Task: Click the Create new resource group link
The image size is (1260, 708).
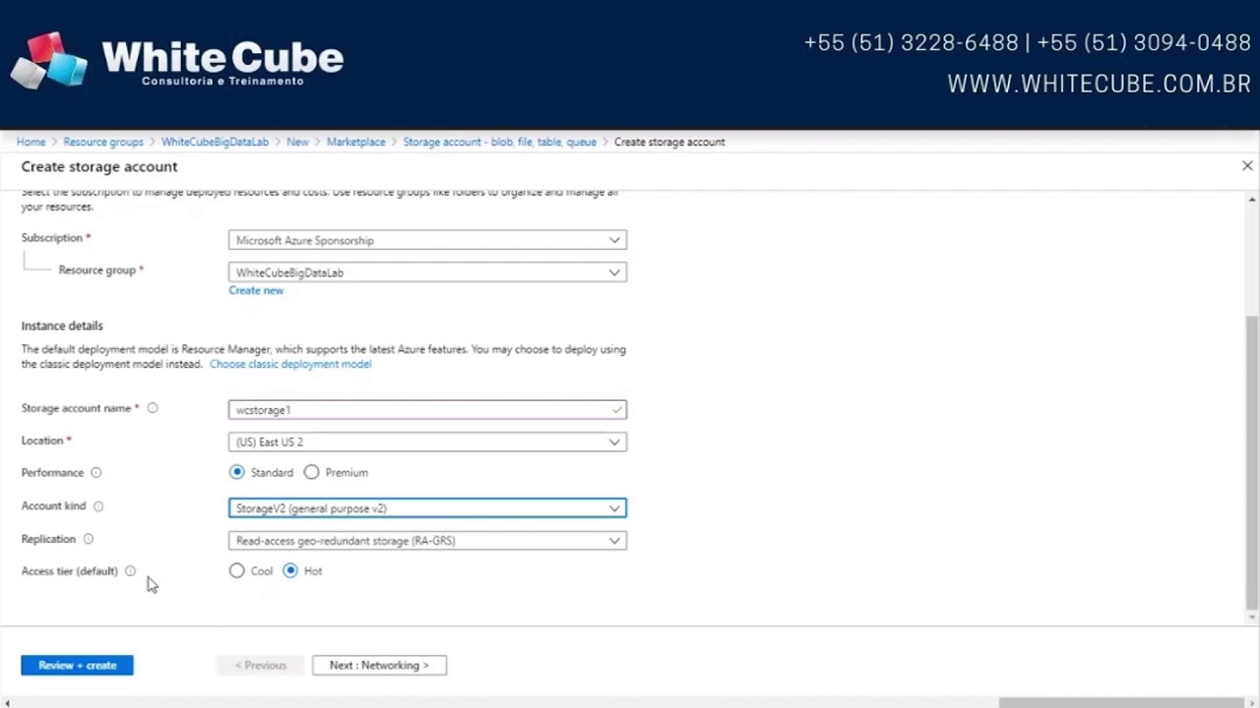Action: point(256,290)
